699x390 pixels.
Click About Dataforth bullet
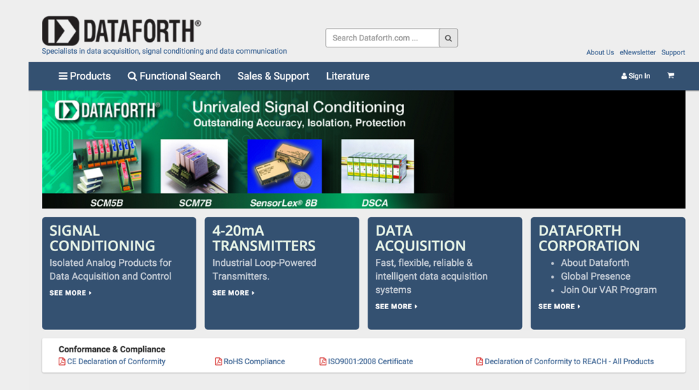(x=595, y=263)
